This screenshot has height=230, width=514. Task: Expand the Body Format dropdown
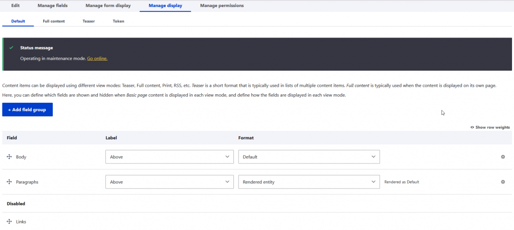point(309,157)
